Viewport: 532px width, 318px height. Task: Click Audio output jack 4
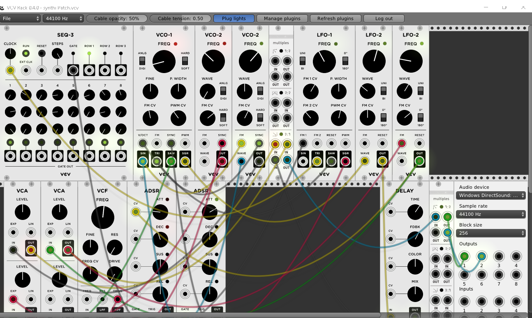tap(516, 257)
